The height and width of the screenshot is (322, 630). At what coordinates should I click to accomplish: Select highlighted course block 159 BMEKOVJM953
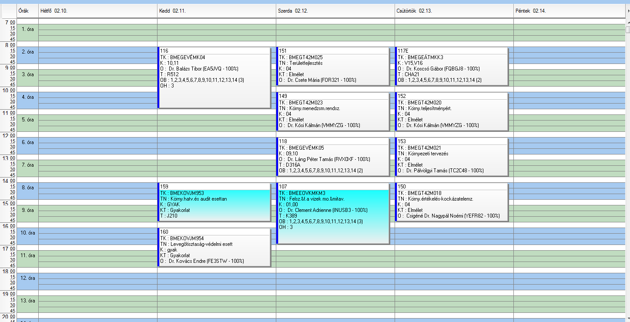pos(214,202)
